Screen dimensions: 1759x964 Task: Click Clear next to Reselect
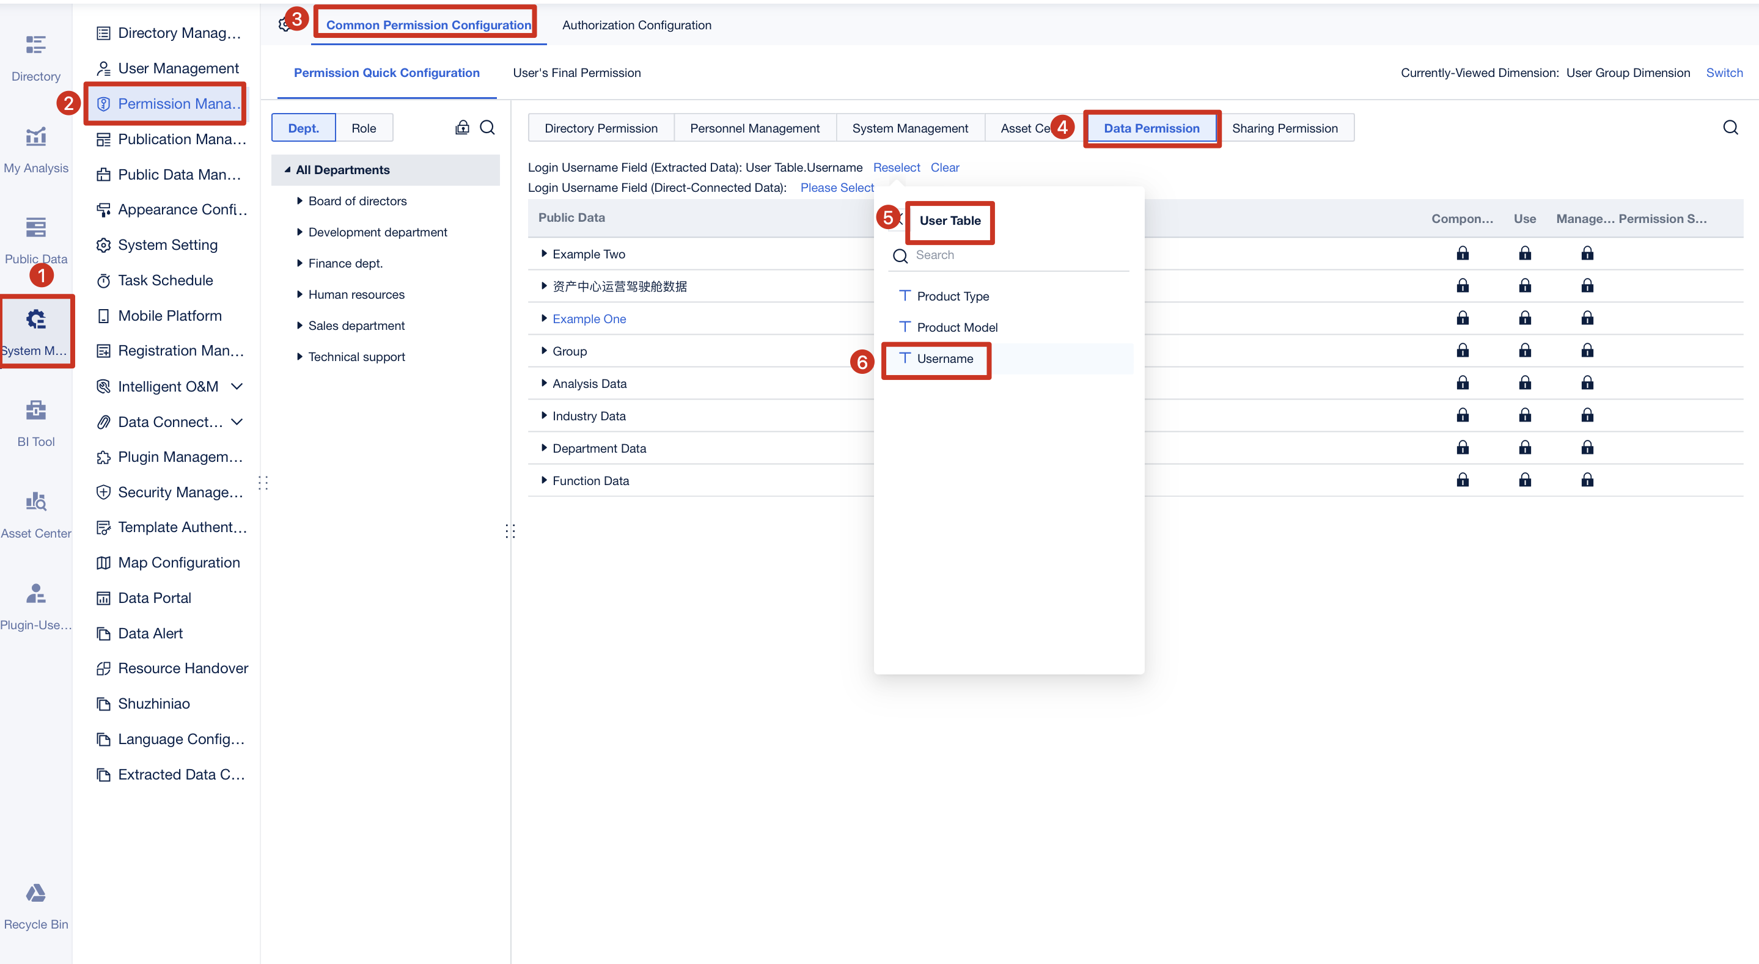click(x=944, y=167)
